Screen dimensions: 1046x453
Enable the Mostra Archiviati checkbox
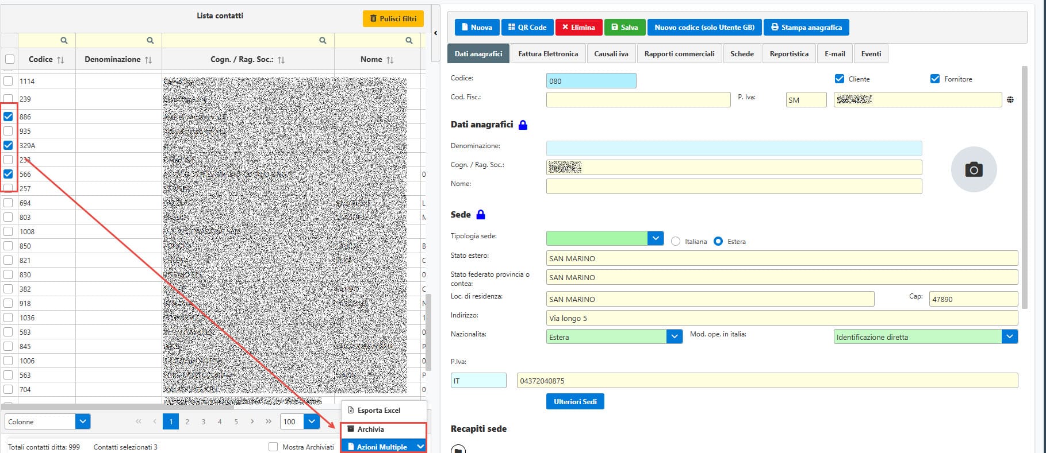click(273, 447)
